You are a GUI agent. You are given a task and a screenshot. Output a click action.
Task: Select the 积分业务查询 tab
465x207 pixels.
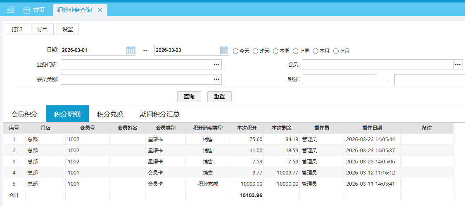coord(74,10)
